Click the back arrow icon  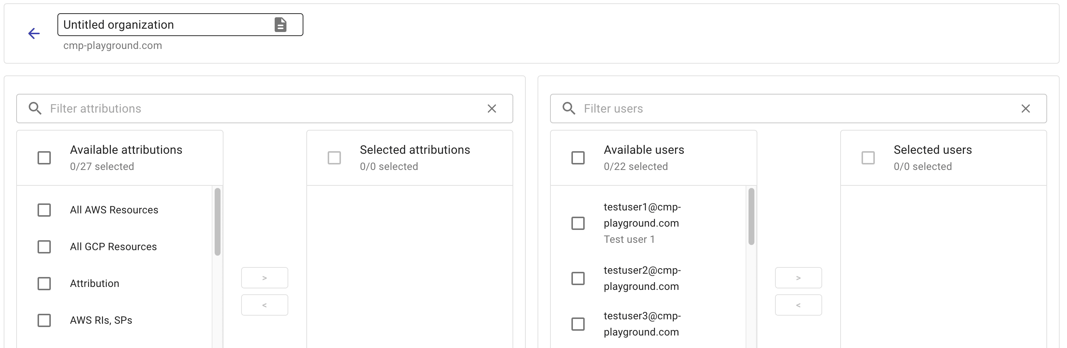[x=34, y=33]
